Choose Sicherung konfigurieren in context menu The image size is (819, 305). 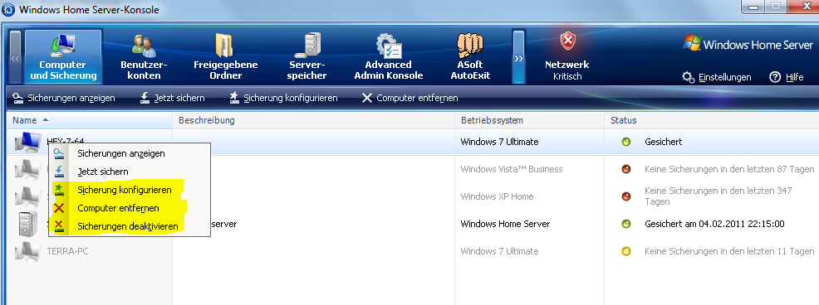(x=130, y=190)
